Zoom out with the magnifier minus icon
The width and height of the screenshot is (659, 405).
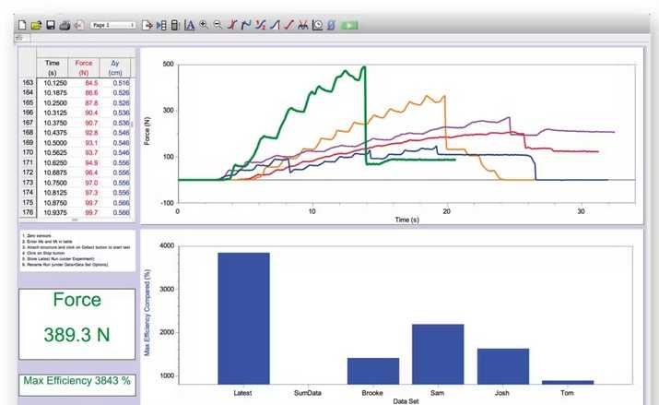[218, 25]
